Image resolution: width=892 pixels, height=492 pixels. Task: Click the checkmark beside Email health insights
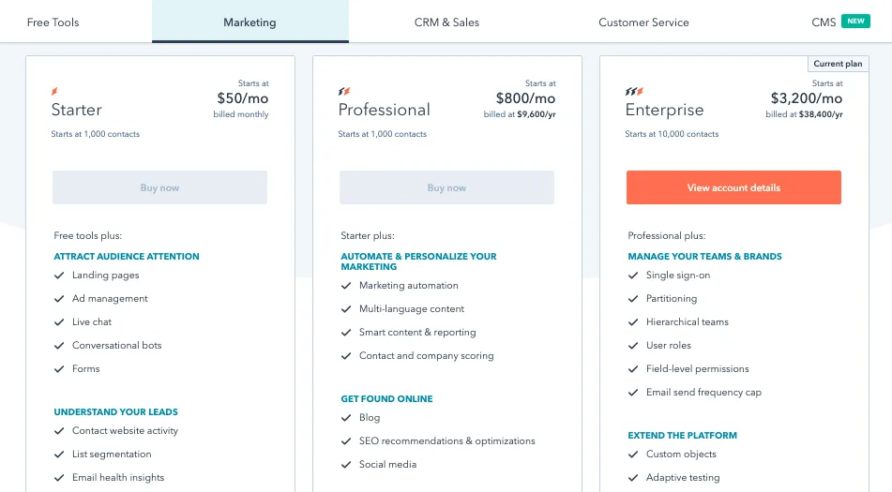tap(59, 477)
